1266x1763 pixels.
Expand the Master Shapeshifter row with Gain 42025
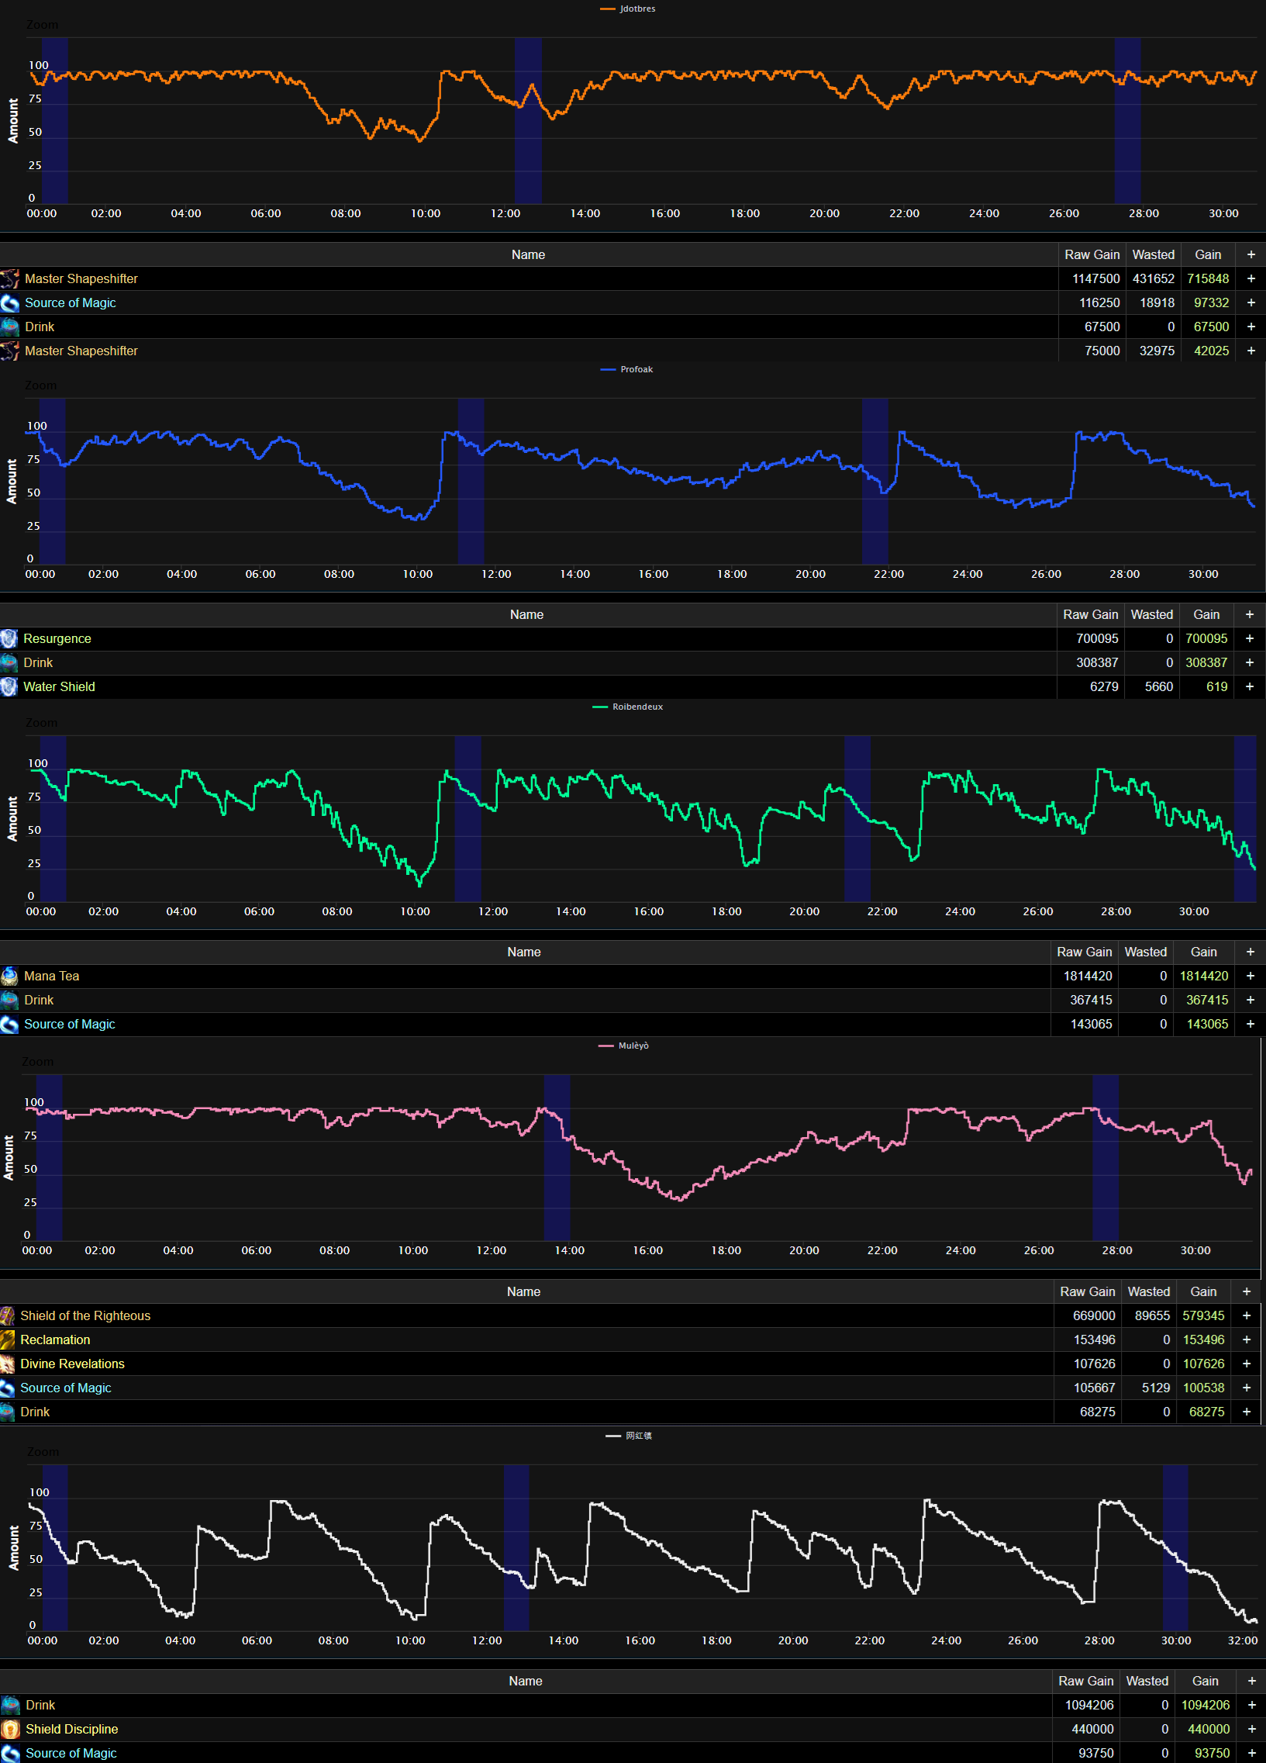(x=1250, y=351)
